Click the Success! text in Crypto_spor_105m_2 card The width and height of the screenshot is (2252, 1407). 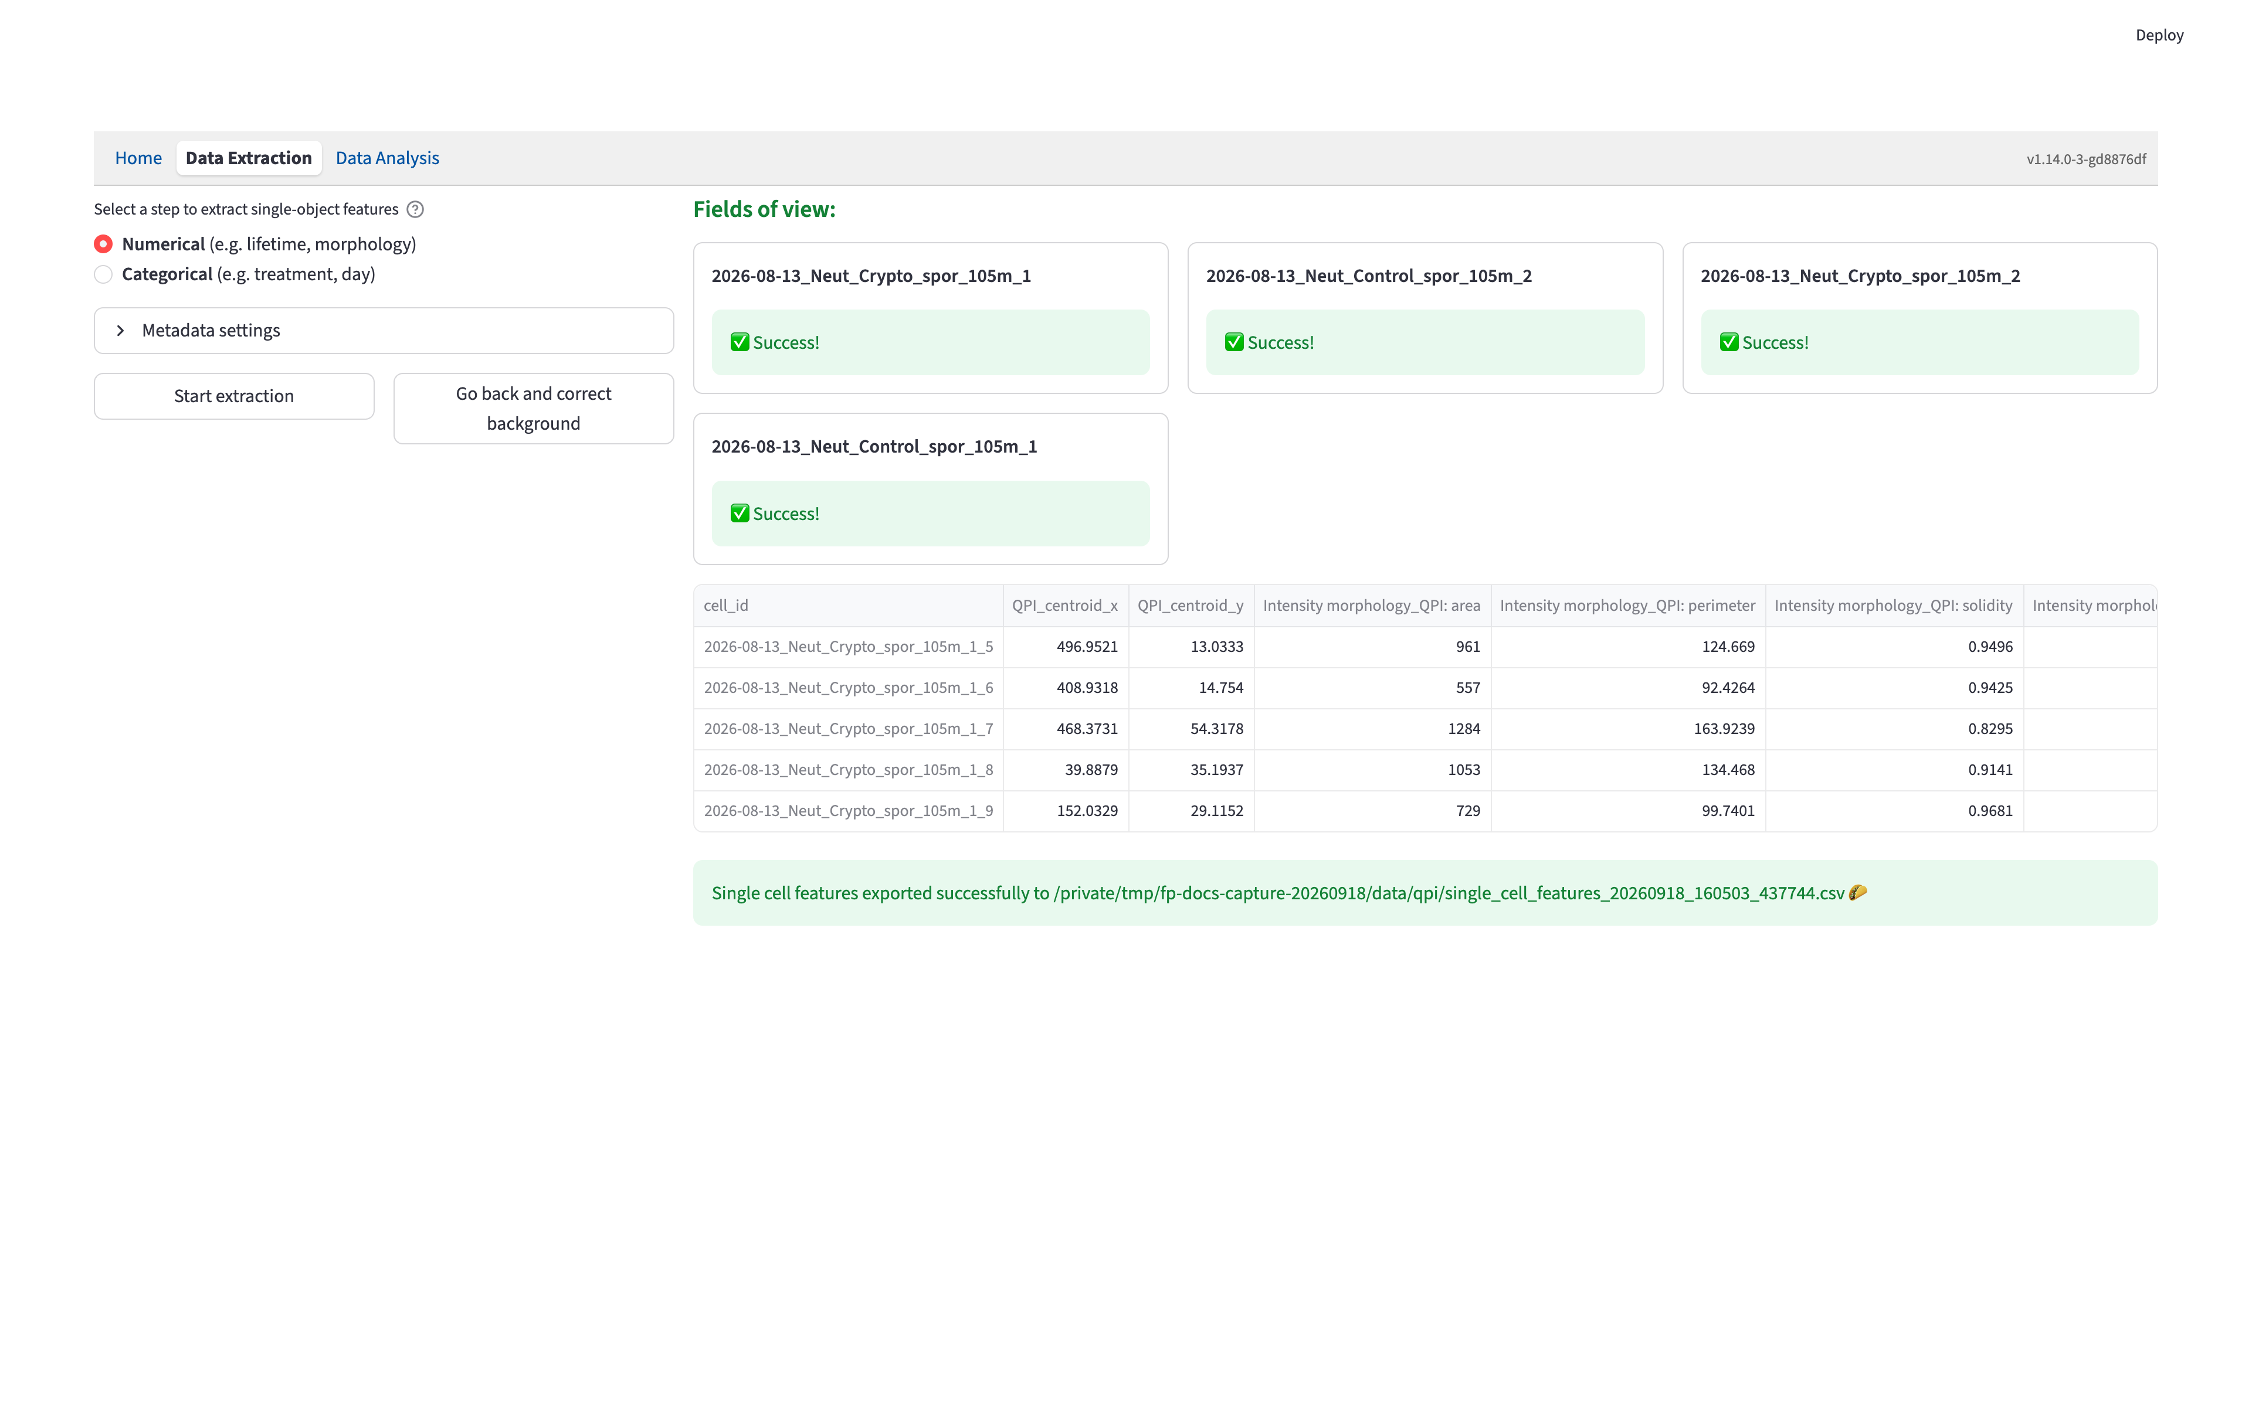(x=1775, y=342)
